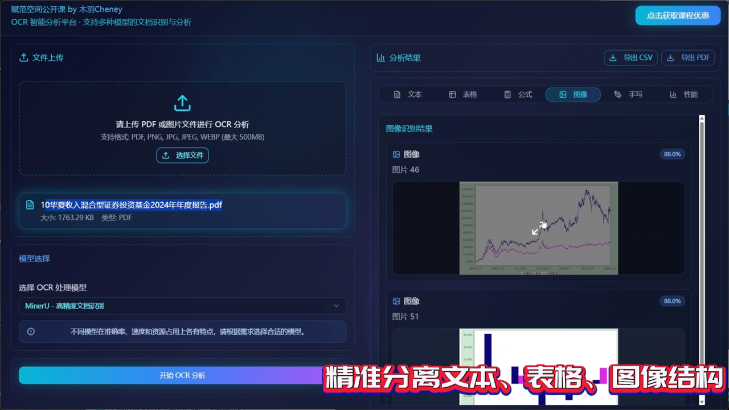Click the 模型选择 heading
This screenshot has width=729, height=410.
click(34, 259)
